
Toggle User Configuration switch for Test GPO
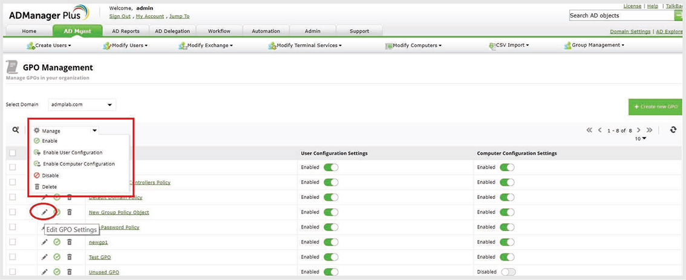click(331, 257)
